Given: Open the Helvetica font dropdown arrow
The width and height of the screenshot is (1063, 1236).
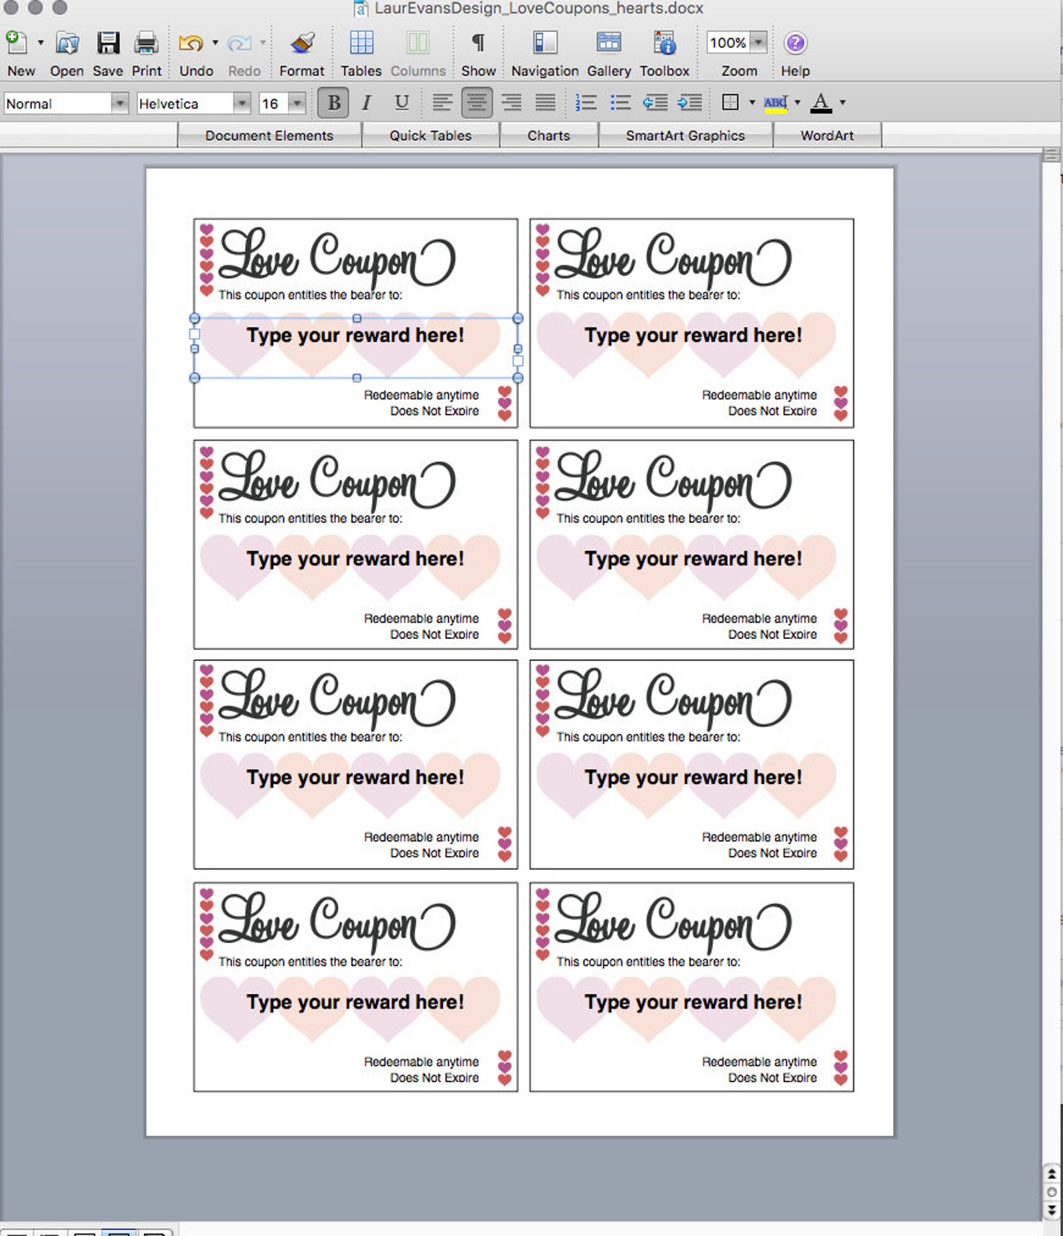Looking at the screenshot, I should 242,104.
